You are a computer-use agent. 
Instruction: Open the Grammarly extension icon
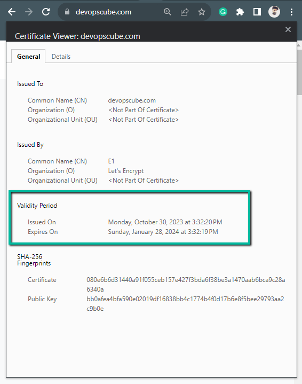point(223,12)
